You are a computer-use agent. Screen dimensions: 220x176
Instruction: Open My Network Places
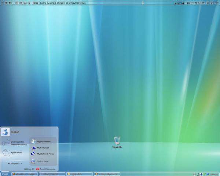click(45, 154)
